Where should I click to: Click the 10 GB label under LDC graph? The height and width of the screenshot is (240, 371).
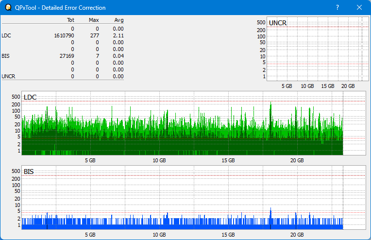[159, 160]
